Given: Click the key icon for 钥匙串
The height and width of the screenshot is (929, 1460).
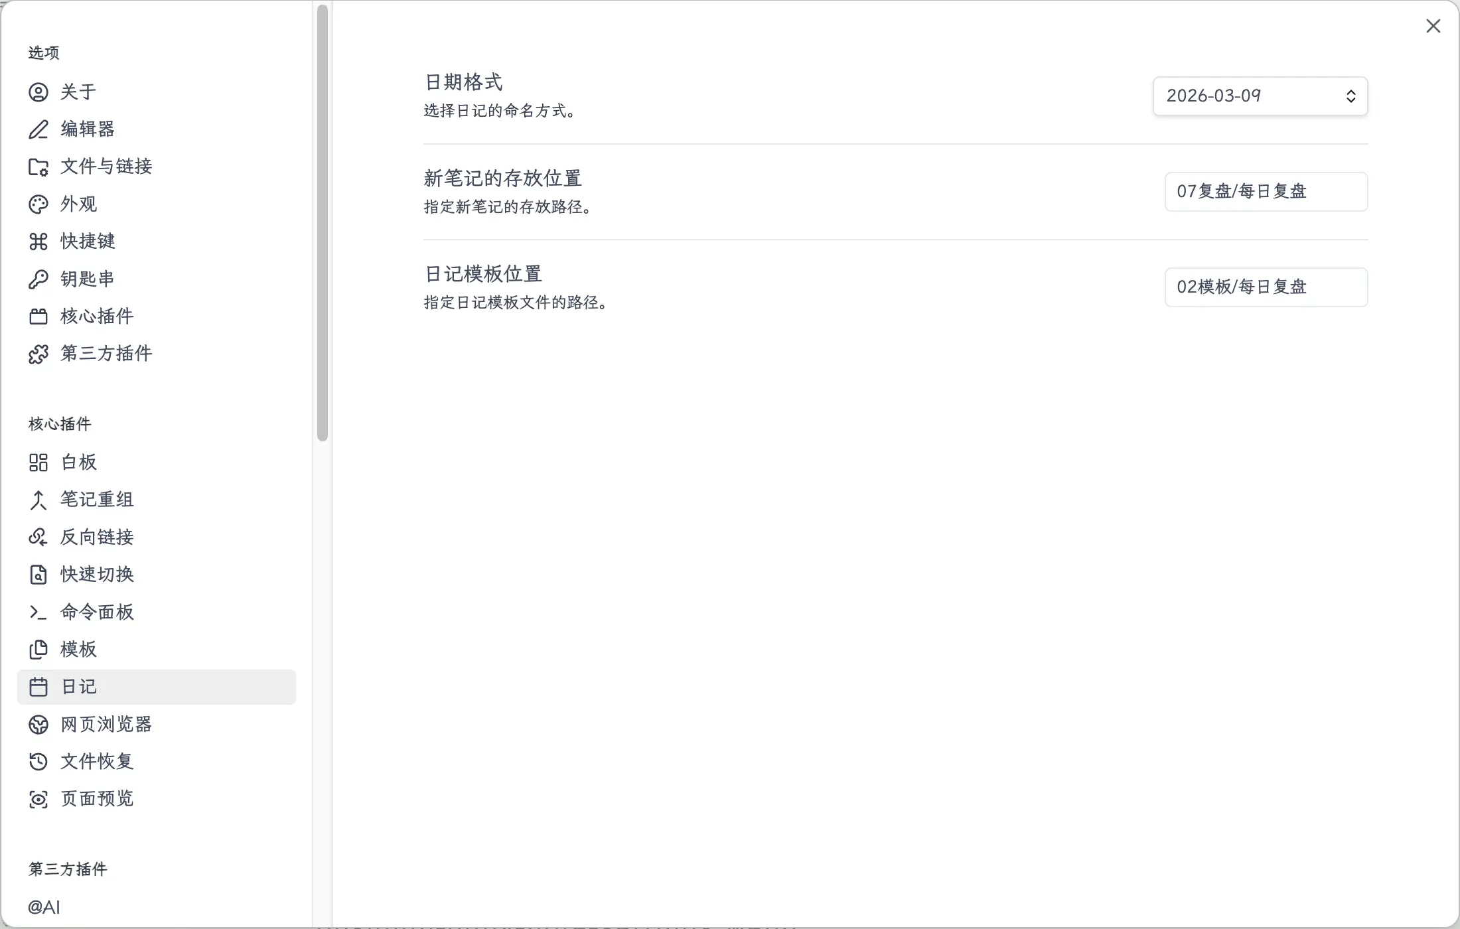Looking at the screenshot, I should pos(38,279).
